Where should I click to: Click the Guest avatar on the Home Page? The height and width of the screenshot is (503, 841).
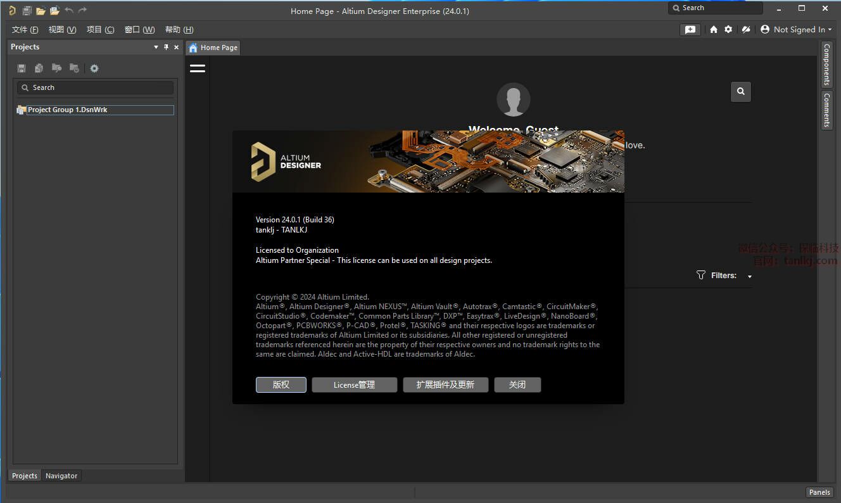tap(513, 99)
